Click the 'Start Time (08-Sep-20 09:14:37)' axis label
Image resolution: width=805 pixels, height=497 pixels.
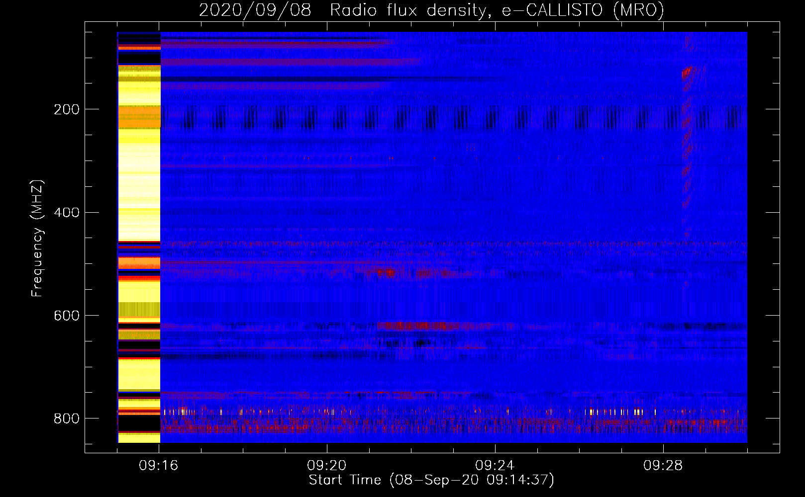point(431,480)
